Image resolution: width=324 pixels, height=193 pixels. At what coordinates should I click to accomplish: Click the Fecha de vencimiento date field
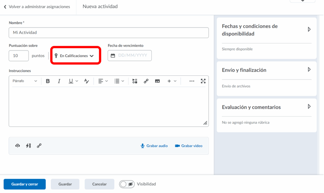click(130, 56)
